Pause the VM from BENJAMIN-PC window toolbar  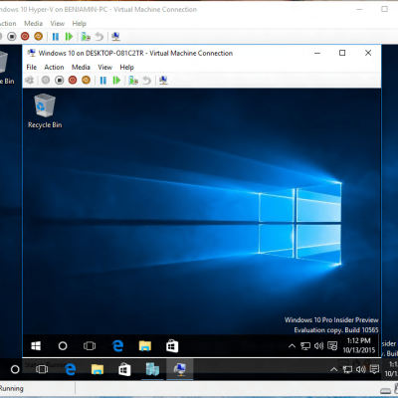pyautogui.click(x=56, y=36)
